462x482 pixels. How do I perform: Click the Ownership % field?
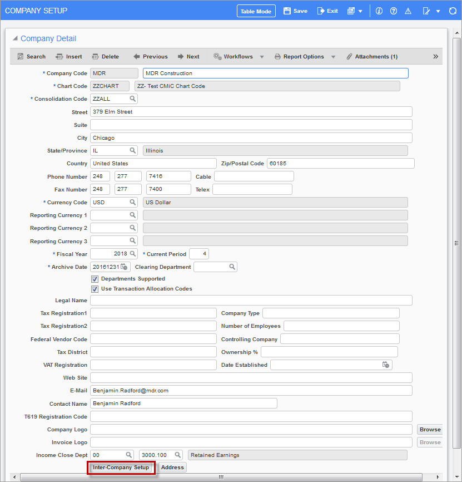click(329, 352)
